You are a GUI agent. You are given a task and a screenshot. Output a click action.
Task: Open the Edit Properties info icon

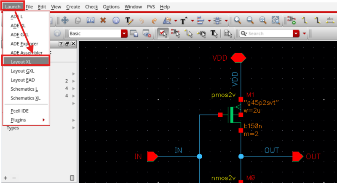coord(116,20)
